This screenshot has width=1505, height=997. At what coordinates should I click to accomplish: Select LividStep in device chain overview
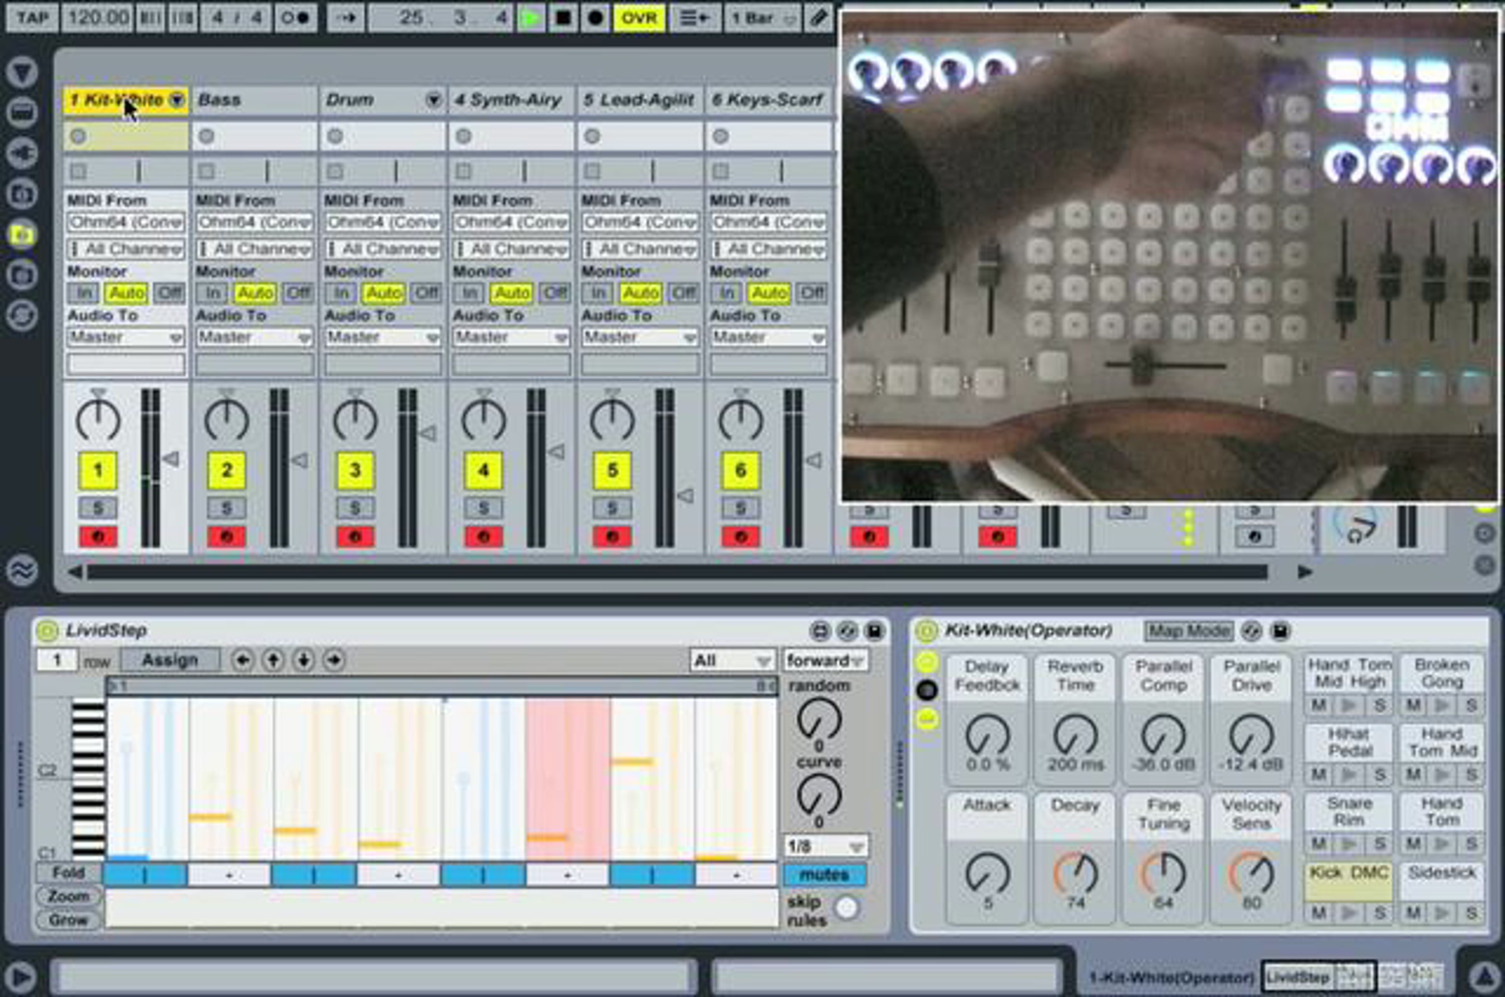(x=1297, y=977)
